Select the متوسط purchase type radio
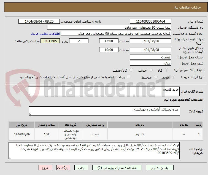 point(156,77)
